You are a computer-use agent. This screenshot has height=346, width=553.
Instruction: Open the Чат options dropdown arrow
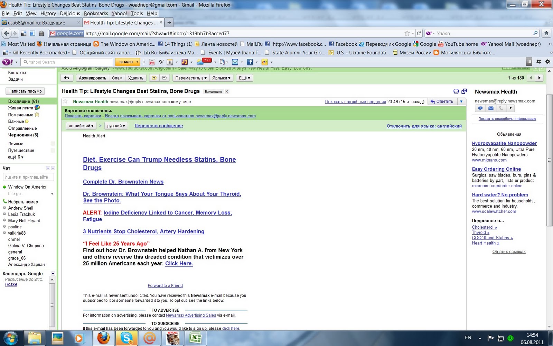click(48, 168)
